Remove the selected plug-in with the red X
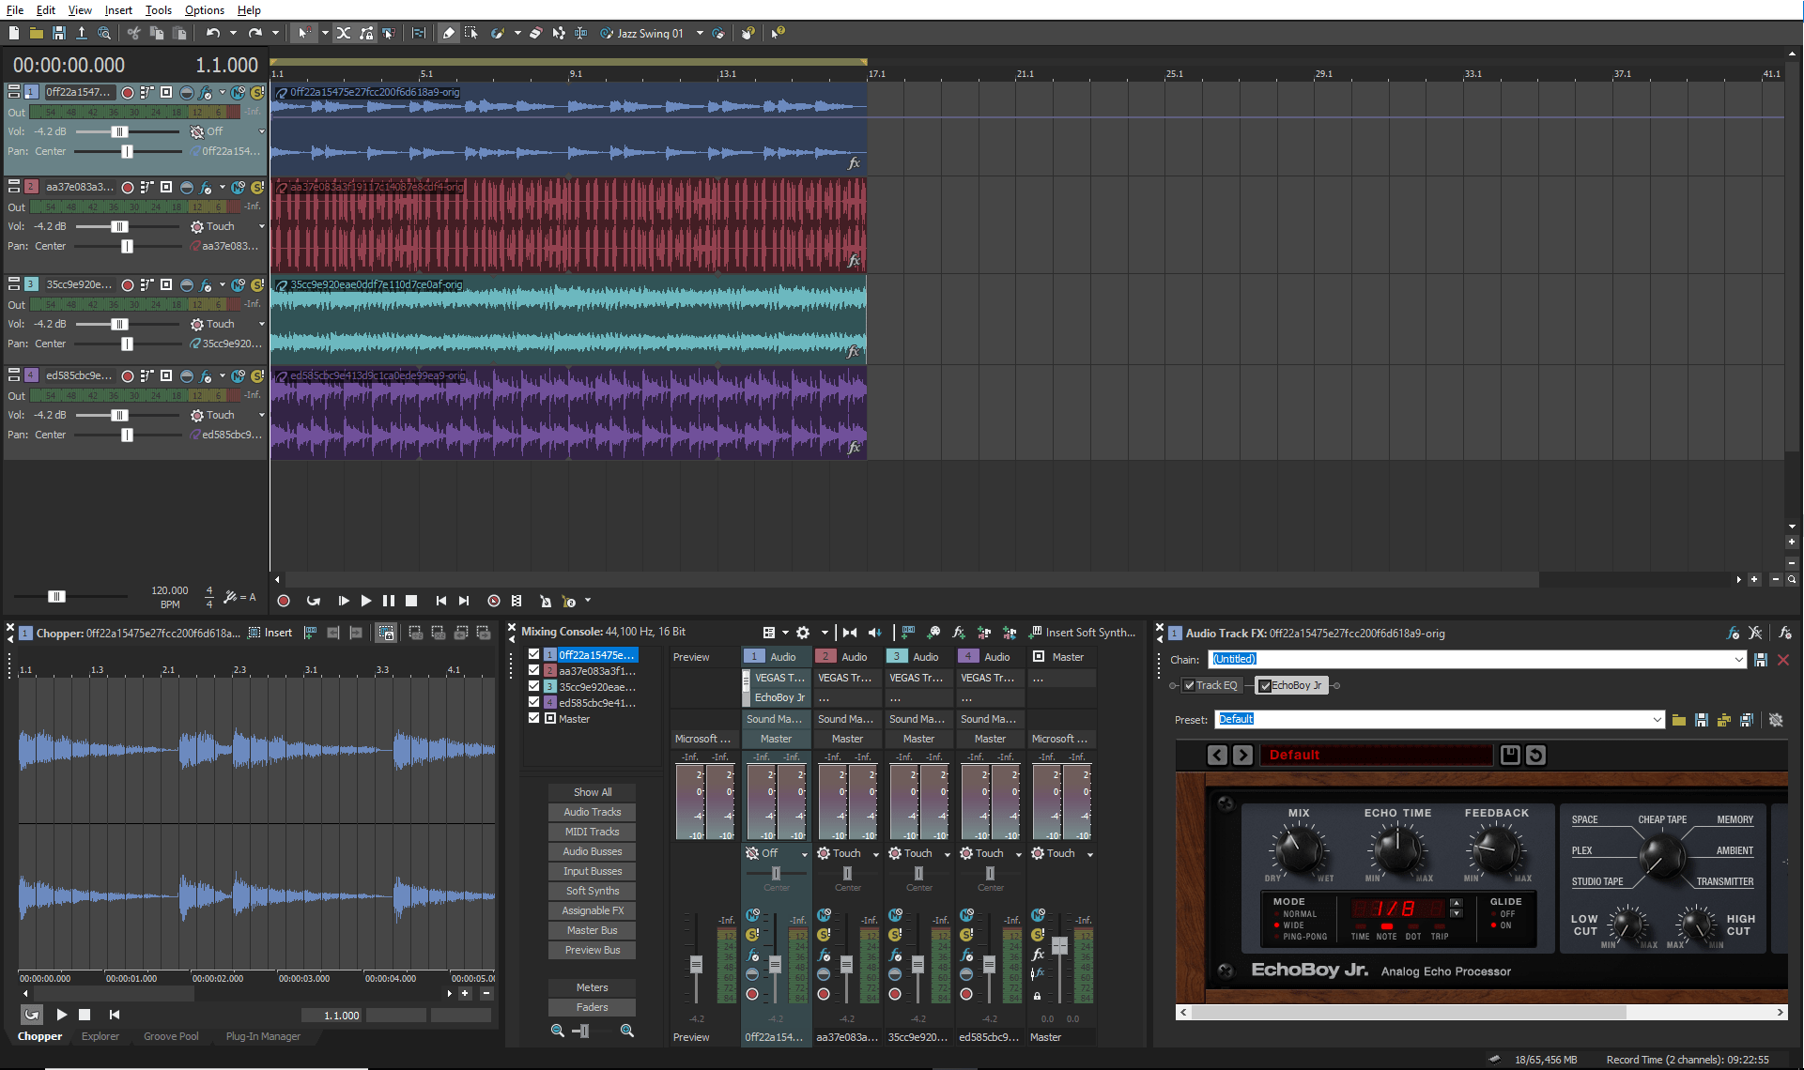 pos(1783,660)
